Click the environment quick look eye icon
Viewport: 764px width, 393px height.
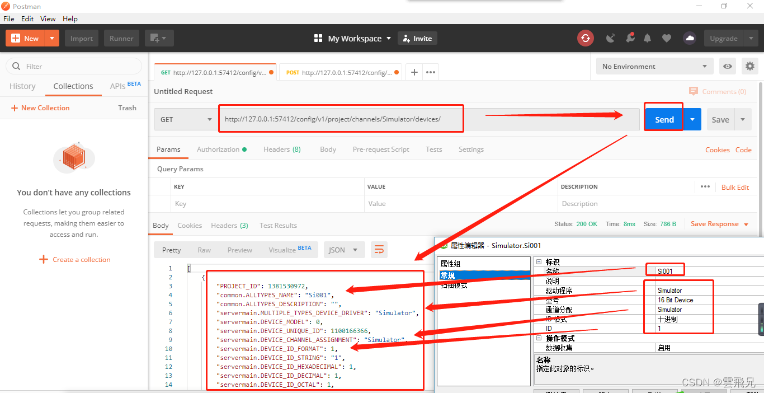pyautogui.click(x=727, y=66)
